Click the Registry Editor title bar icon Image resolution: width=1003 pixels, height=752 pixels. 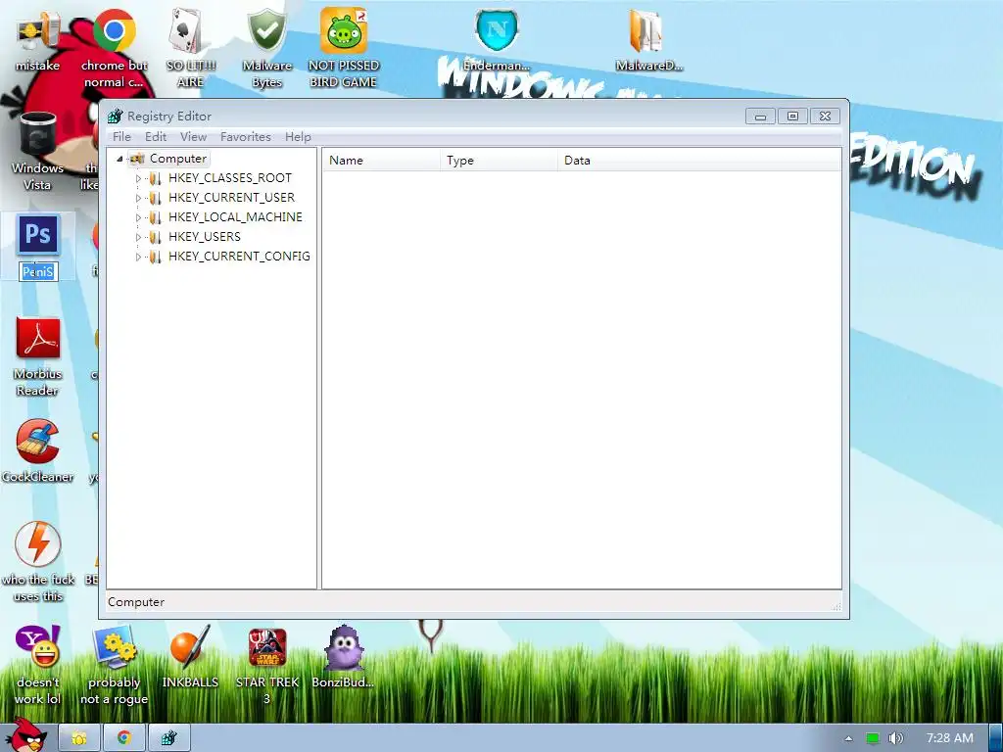[x=116, y=116]
